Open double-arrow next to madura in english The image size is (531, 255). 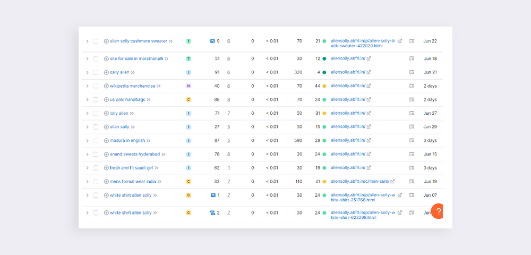pyautogui.click(x=148, y=141)
